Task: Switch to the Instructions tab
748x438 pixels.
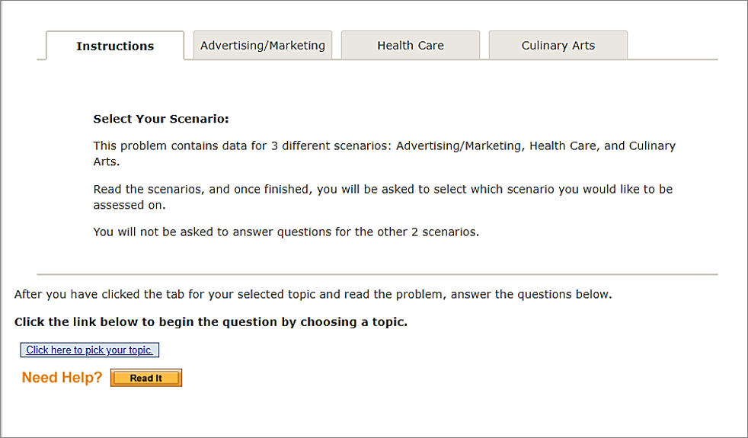Action: (115, 46)
